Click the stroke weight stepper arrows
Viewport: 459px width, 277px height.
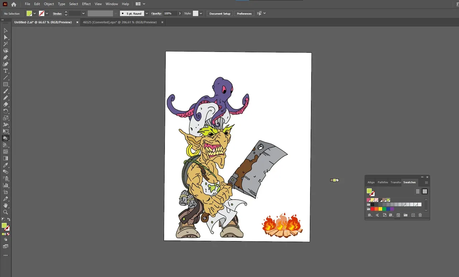pyautogui.click(x=66, y=13)
